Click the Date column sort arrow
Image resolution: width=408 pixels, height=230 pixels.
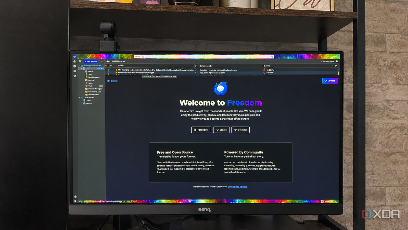(x=333, y=66)
